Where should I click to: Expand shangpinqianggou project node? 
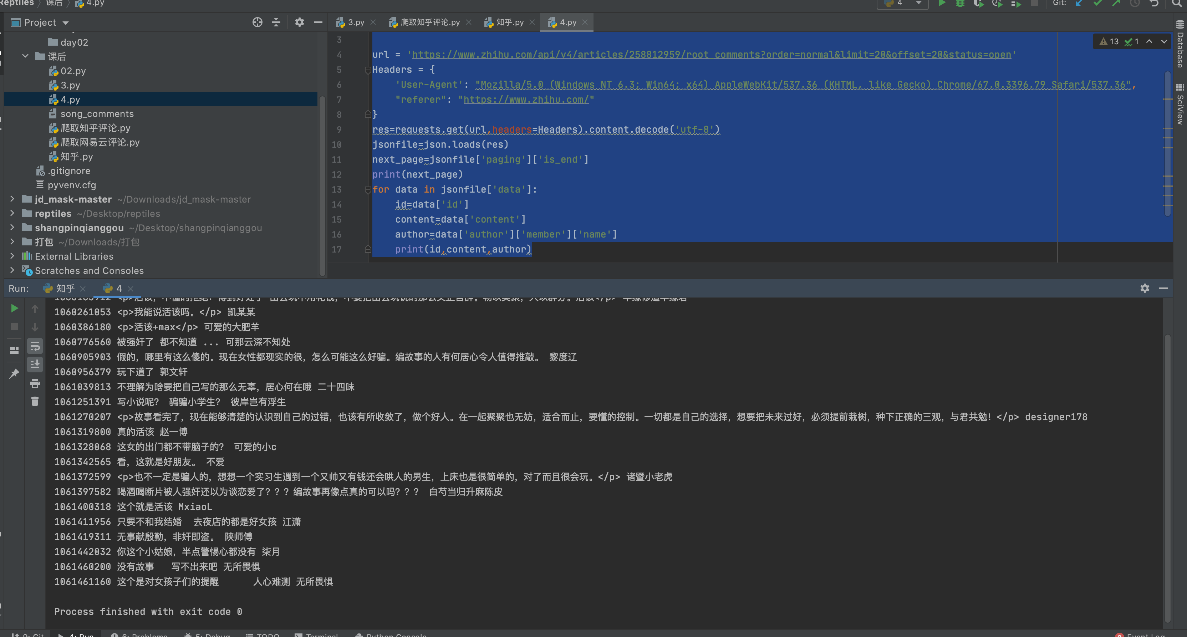(x=12, y=228)
